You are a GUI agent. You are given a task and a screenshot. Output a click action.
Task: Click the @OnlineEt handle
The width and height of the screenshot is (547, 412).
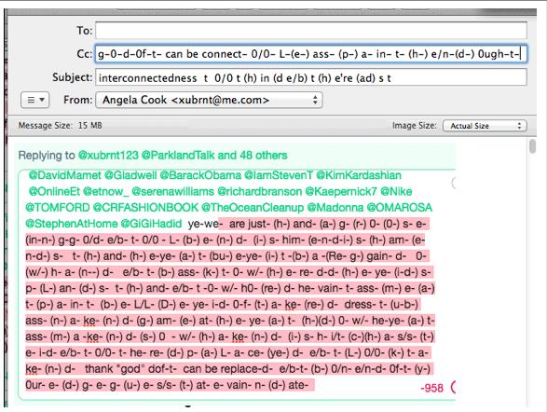(54, 191)
